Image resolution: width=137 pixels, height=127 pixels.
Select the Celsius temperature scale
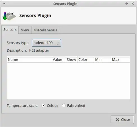43,106
